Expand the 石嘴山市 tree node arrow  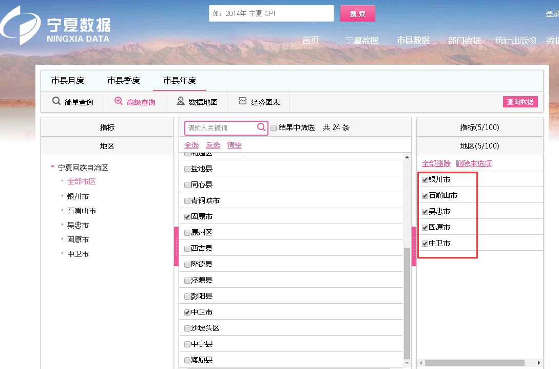[x=62, y=210]
